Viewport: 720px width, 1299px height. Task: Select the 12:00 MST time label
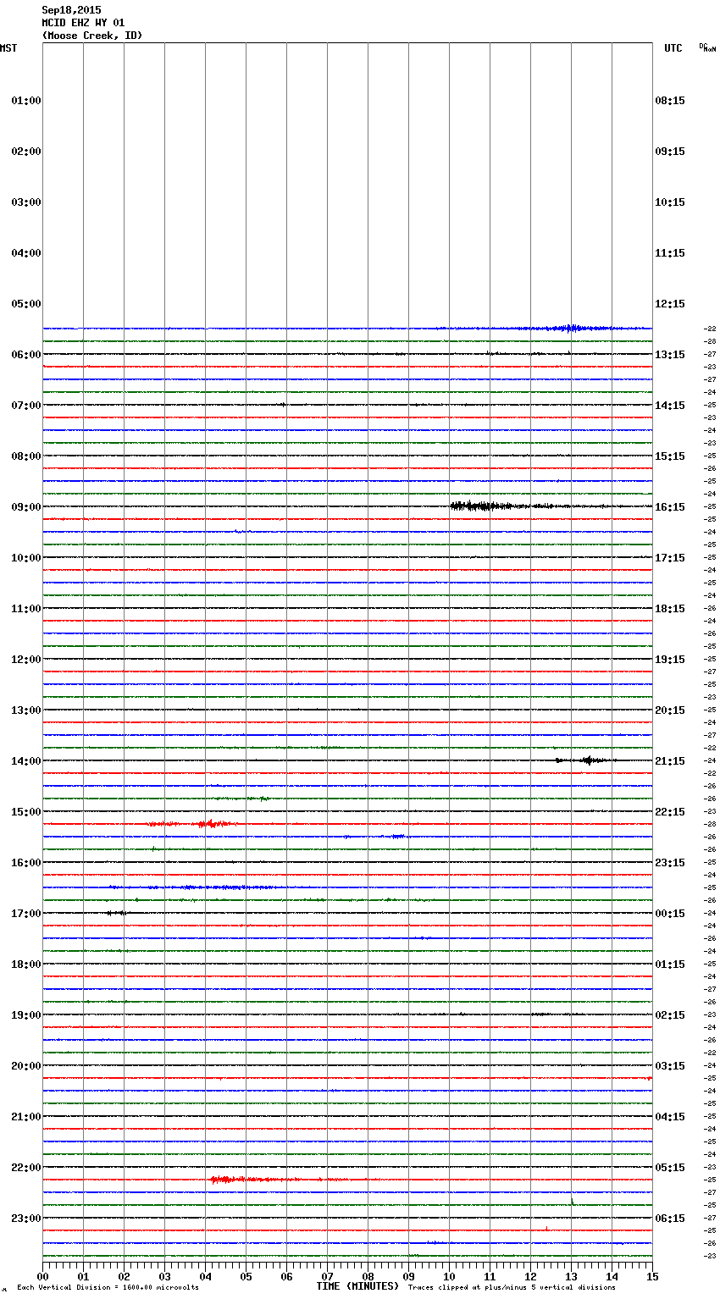[x=26, y=660]
